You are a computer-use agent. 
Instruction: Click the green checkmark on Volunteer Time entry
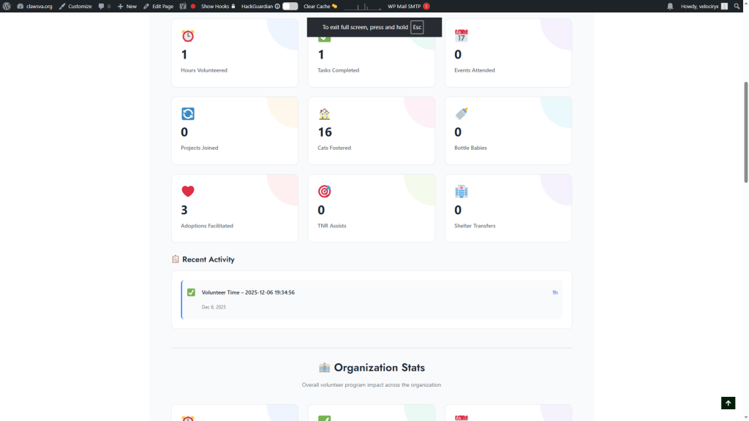pyautogui.click(x=191, y=292)
